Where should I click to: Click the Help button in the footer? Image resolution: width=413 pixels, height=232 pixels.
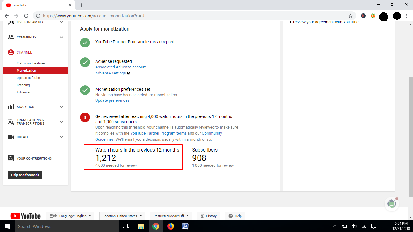[235, 216]
